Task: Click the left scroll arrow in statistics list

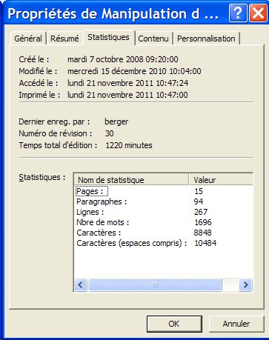Action: click(x=81, y=285)
